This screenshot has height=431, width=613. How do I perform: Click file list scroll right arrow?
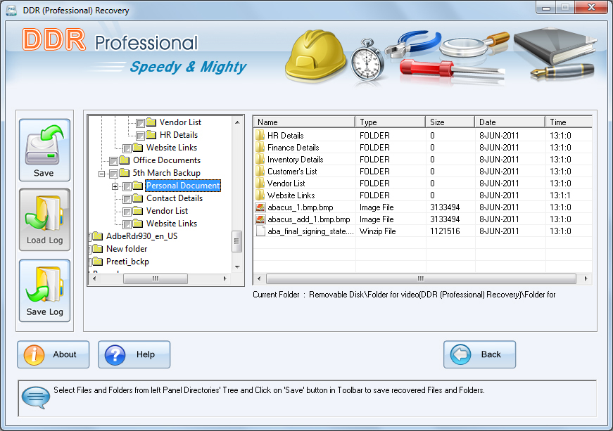point(586,278)
